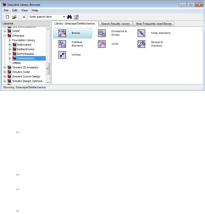Click the Simulink Library Browser title icon
Image resolution: width=205 pixels, height=214 pixels.
(x=4, y=5)
